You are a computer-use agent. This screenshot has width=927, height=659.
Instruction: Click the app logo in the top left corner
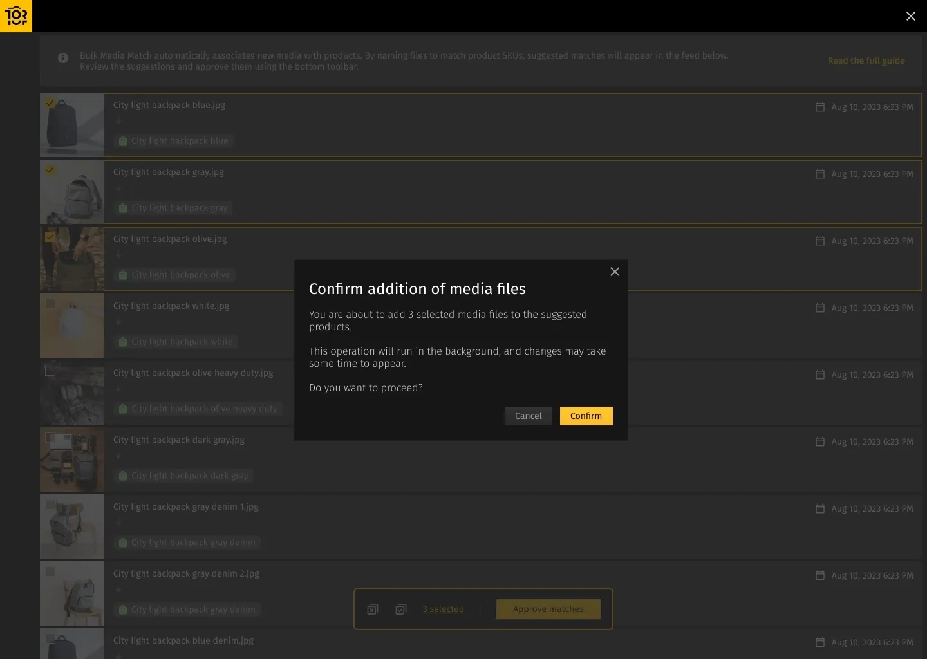[16, 16]
